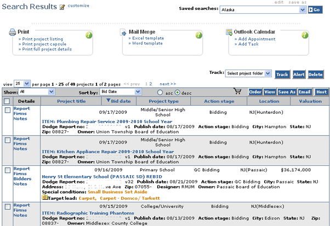Click the save as saved search link
Viewport: 330px width, 226px height.
pos(297,2)
